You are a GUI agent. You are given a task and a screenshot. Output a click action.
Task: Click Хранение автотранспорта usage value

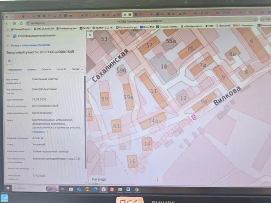click(56, 159)
